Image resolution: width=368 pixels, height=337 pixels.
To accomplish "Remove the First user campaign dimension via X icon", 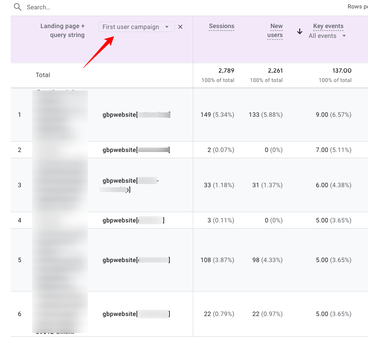I will point(180,27).
